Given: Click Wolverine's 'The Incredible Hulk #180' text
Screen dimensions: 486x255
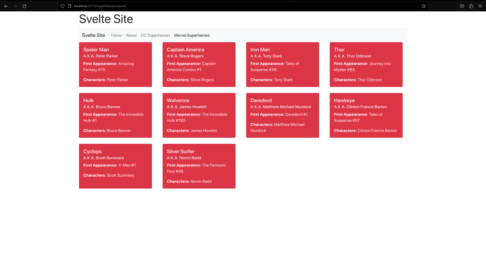Looking at the screenshot, I should point(197,118).
